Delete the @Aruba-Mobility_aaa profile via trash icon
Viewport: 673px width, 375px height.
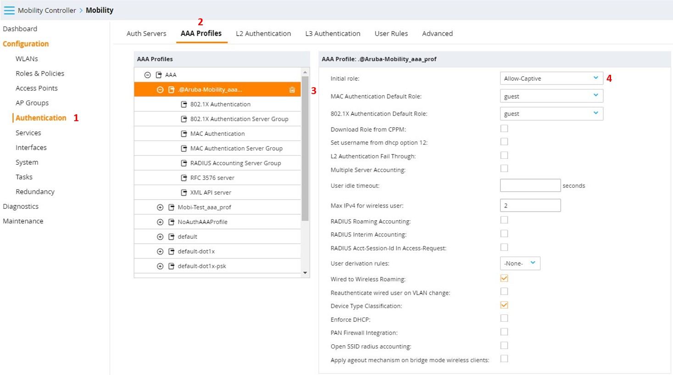pyautogui.click(x=292, y=90)
